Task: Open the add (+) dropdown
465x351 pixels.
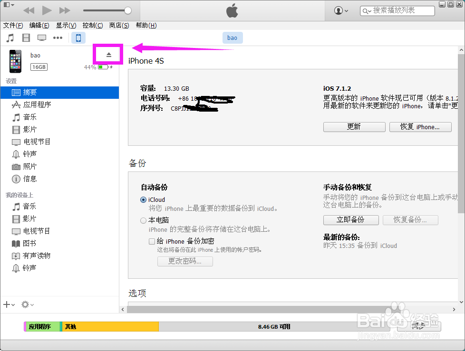Action: click(x=9, y=304)
